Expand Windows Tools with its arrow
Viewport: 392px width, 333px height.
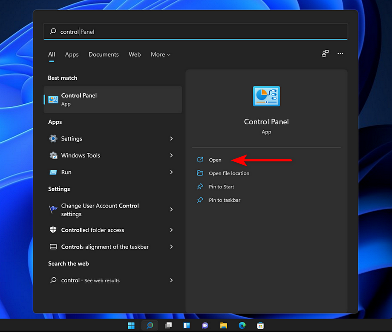click(171, 155)
